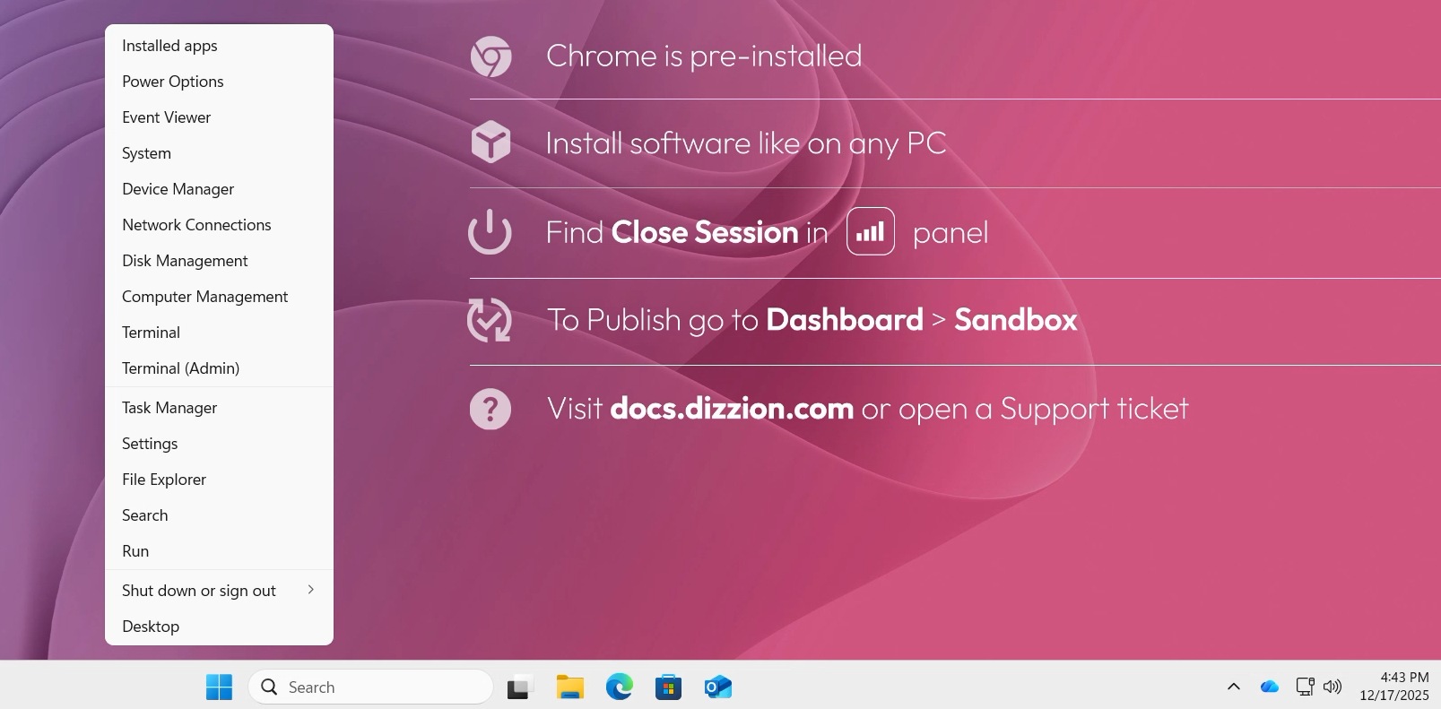Choose Run from the context menu

coord(219,551)
